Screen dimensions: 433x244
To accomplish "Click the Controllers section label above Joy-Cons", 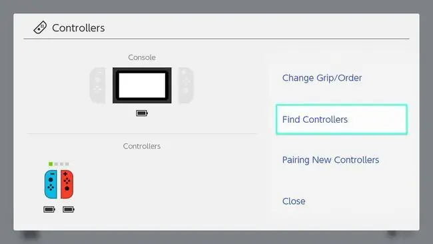I will coord(142,146).
